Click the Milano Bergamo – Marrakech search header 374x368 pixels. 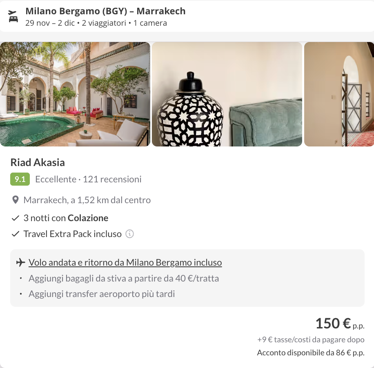click(x=105, y=11)
